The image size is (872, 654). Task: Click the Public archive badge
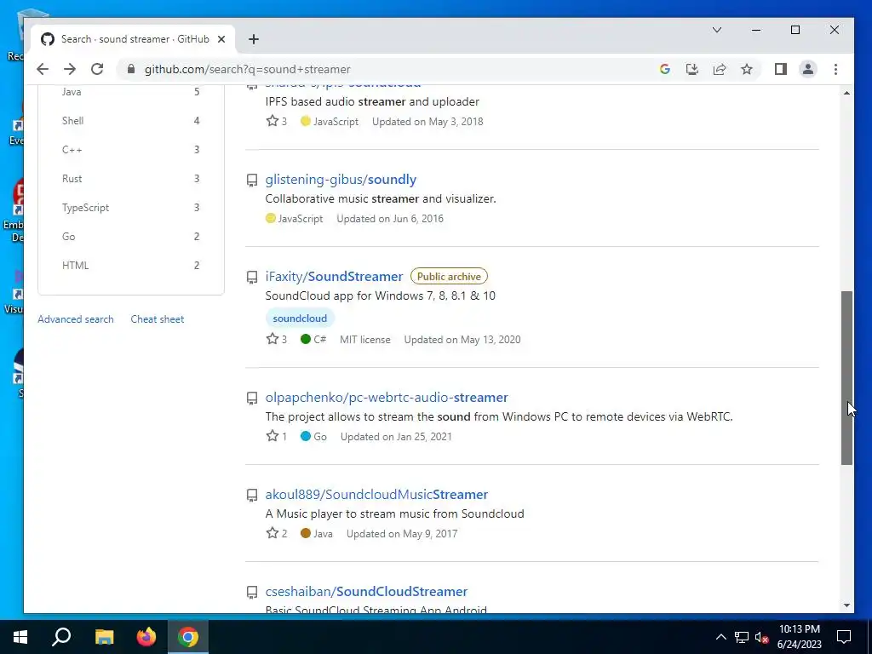[x=449, y=277]
